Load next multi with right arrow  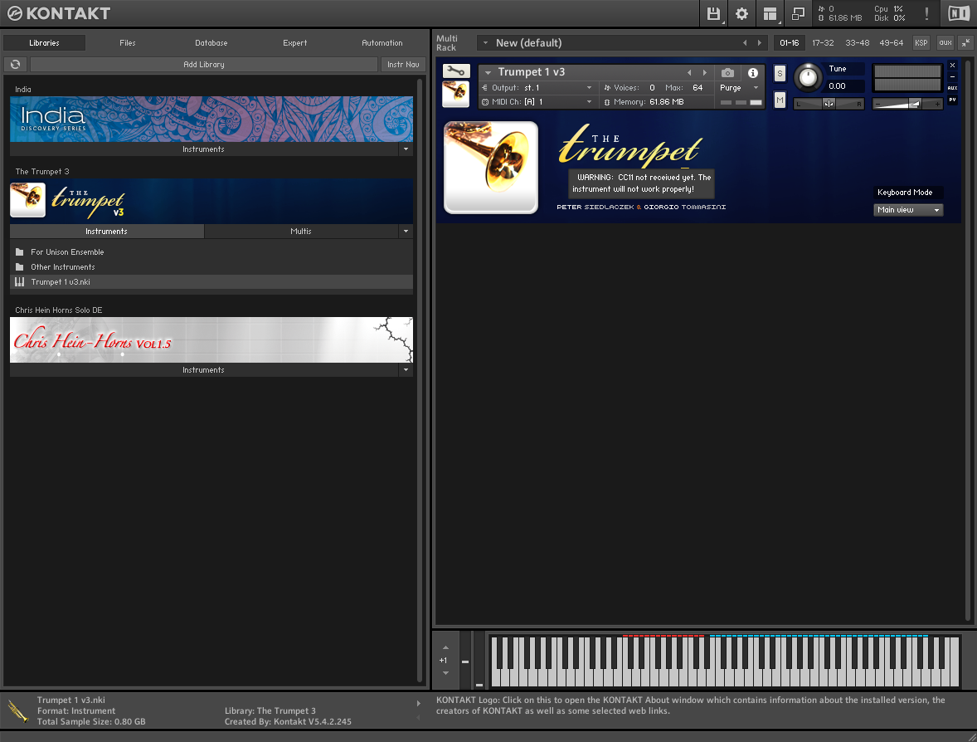759,43
